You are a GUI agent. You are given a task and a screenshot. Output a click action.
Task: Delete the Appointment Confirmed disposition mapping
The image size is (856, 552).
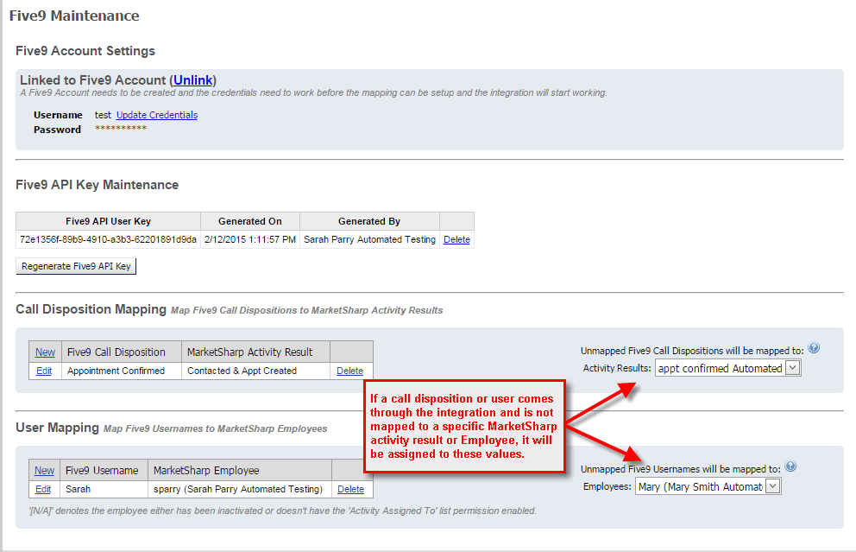click(350, 371)
